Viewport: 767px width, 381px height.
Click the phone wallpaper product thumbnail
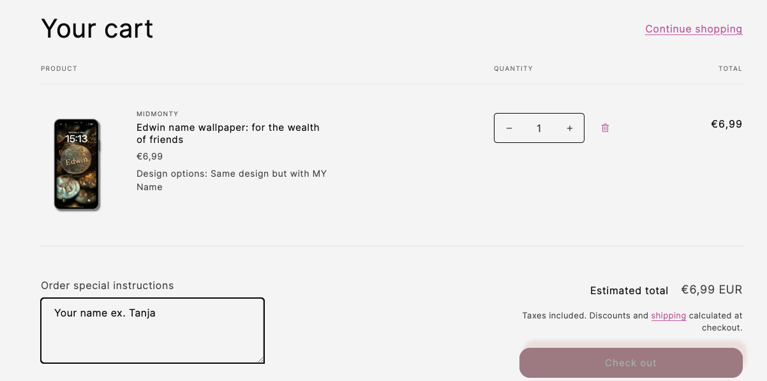77,164
